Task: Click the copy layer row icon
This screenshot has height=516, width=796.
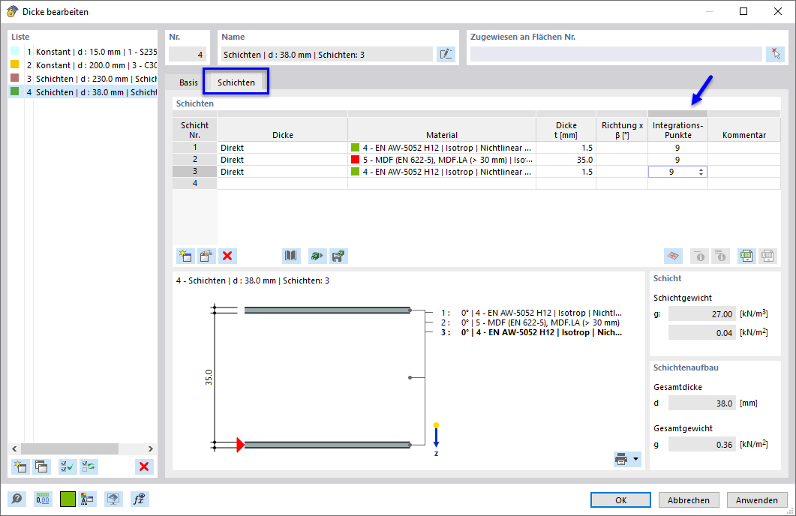Action: click(206, 256)
